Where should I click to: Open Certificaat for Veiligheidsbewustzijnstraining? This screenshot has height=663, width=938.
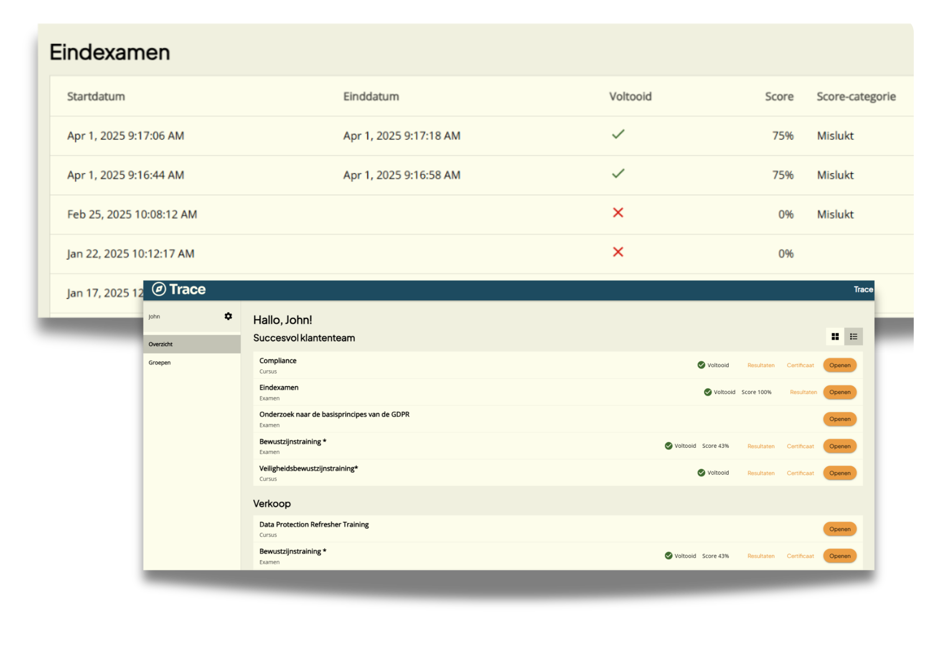coord(800,473)
